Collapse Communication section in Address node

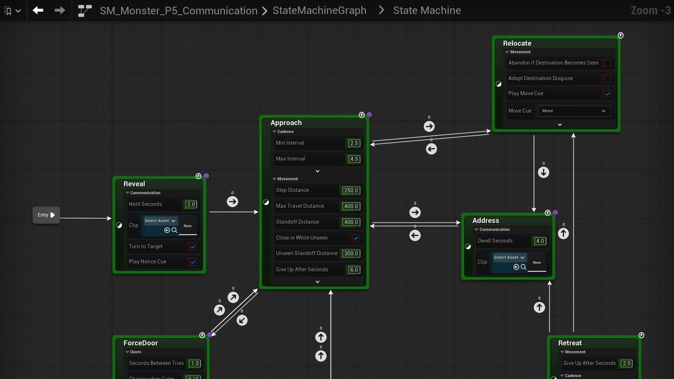(476, 229)
